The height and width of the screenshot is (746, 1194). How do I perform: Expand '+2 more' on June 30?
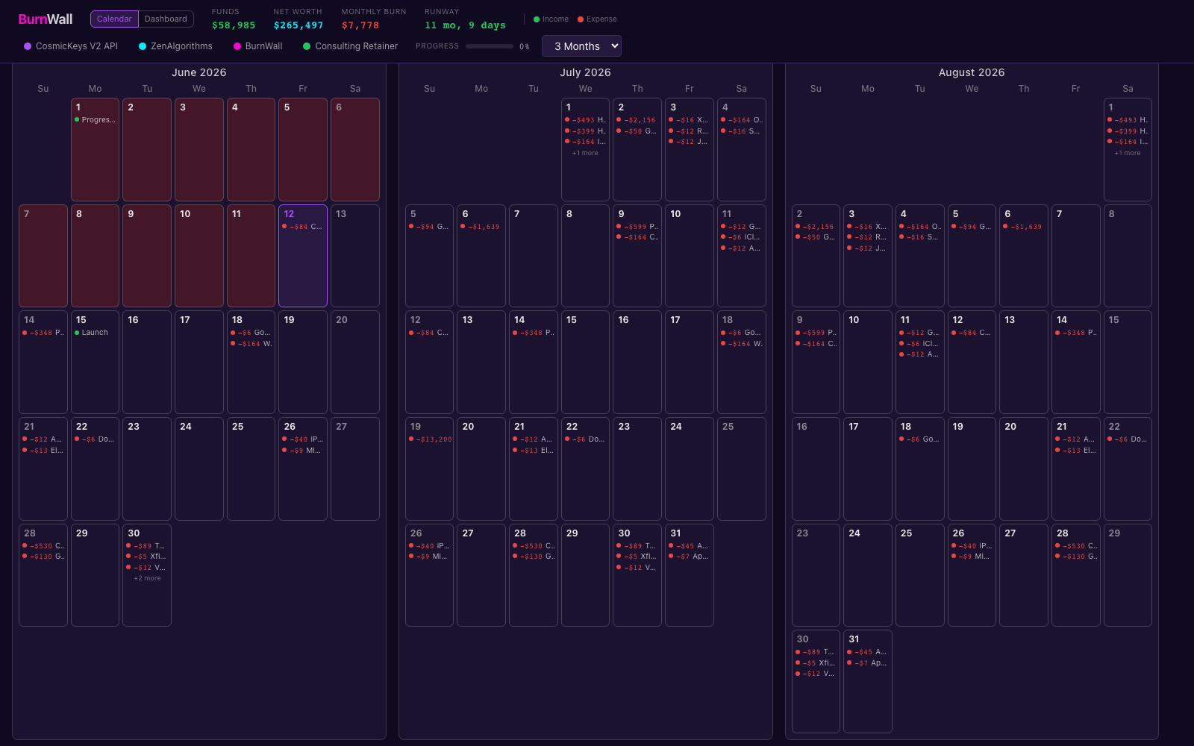[x=147, y=578]
